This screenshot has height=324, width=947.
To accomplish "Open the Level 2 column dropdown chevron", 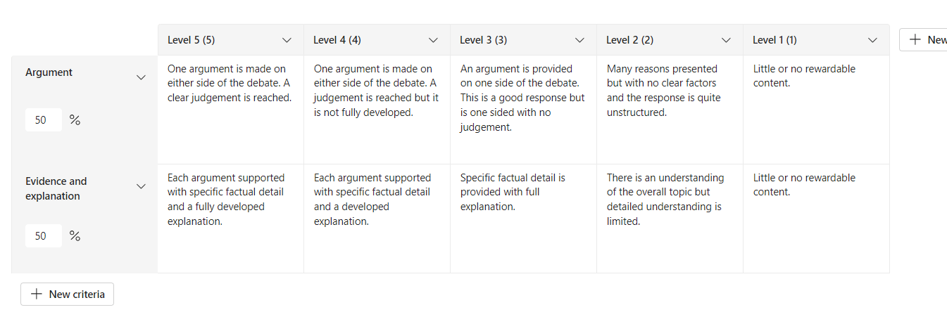I will 726,40.
